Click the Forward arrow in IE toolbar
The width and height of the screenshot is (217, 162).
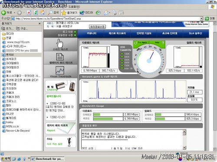pos(19,13)
